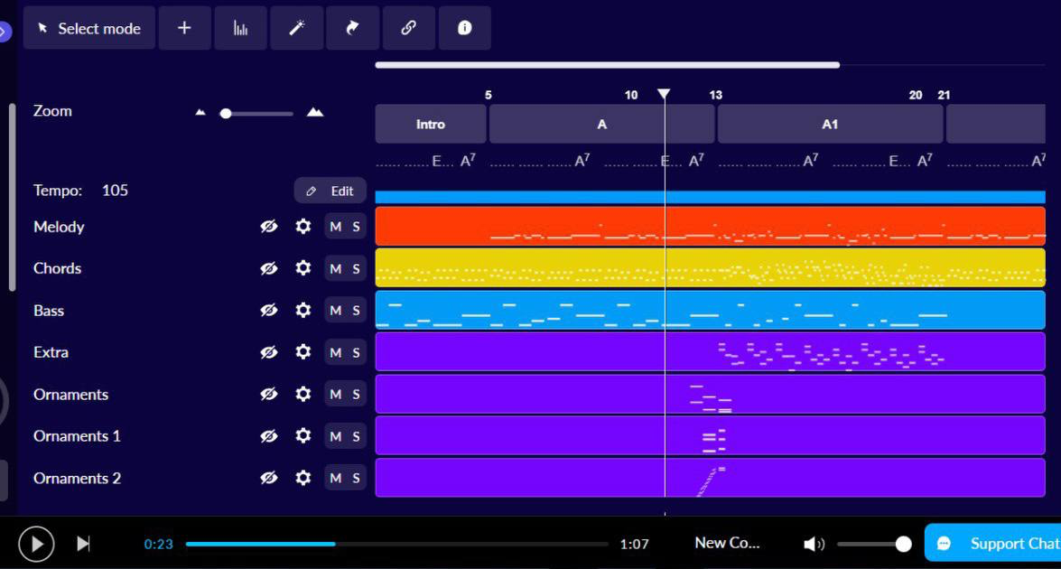Click the speaker volume icon
This screenshot has height=569, width=1061.
click(814, 544)
